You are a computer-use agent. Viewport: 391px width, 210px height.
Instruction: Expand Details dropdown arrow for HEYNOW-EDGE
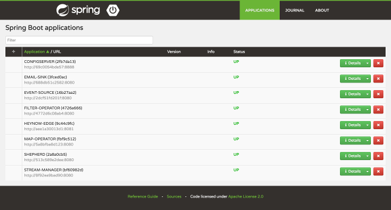[367, 125]
